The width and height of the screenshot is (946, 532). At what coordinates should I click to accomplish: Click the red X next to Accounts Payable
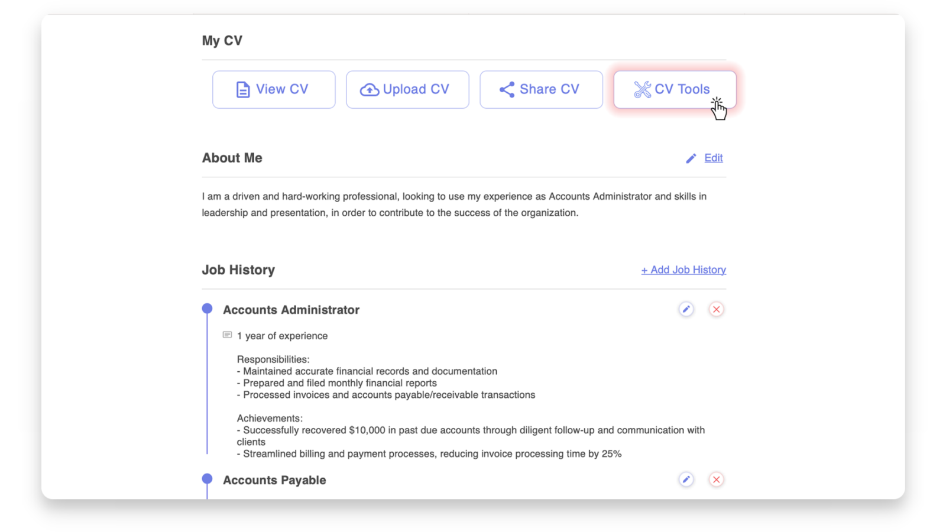pos(716,479)
